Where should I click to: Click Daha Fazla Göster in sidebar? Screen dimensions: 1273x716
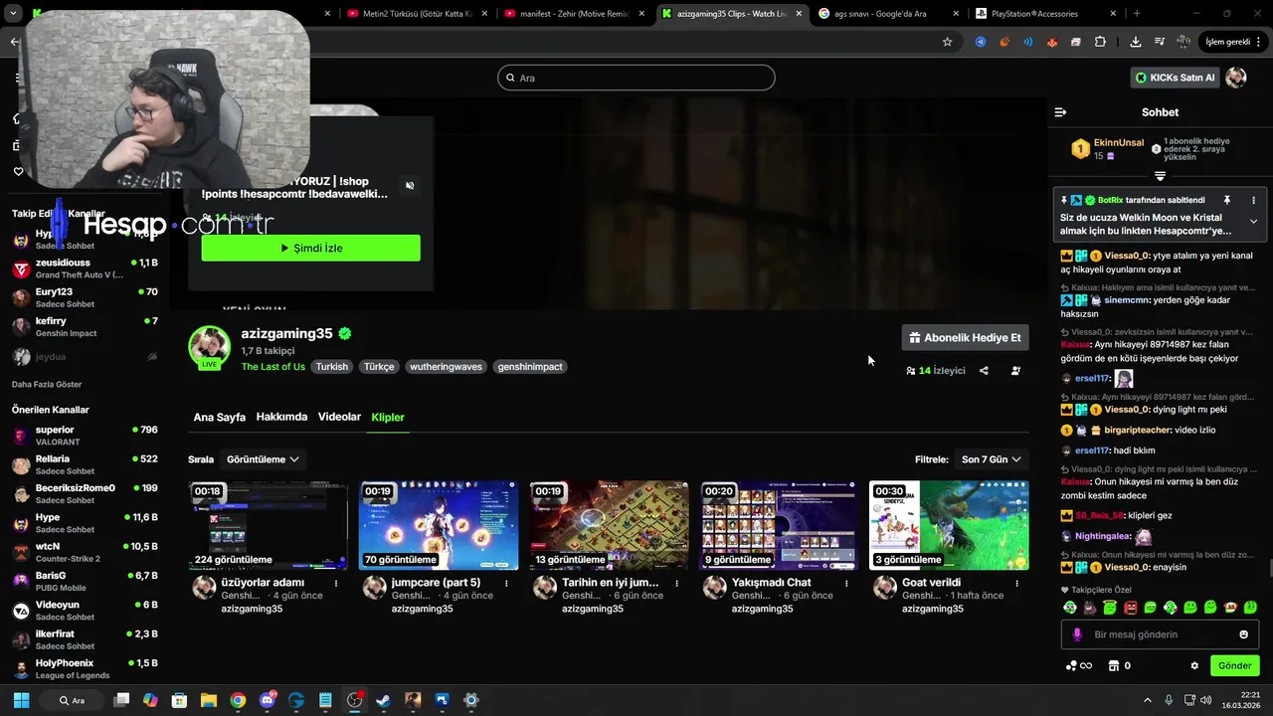(x=47, y=384)
